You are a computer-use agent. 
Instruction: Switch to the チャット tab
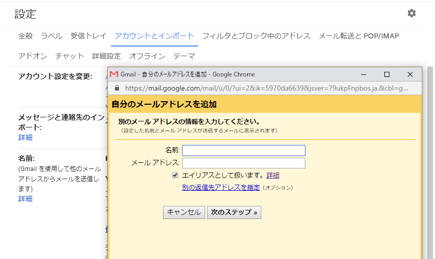[x=69, y=56]
